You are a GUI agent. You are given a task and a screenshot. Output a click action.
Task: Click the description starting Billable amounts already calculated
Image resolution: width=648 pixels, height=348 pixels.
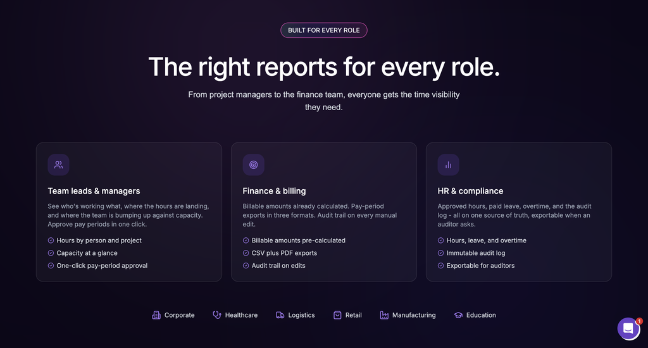pos(320,215)
